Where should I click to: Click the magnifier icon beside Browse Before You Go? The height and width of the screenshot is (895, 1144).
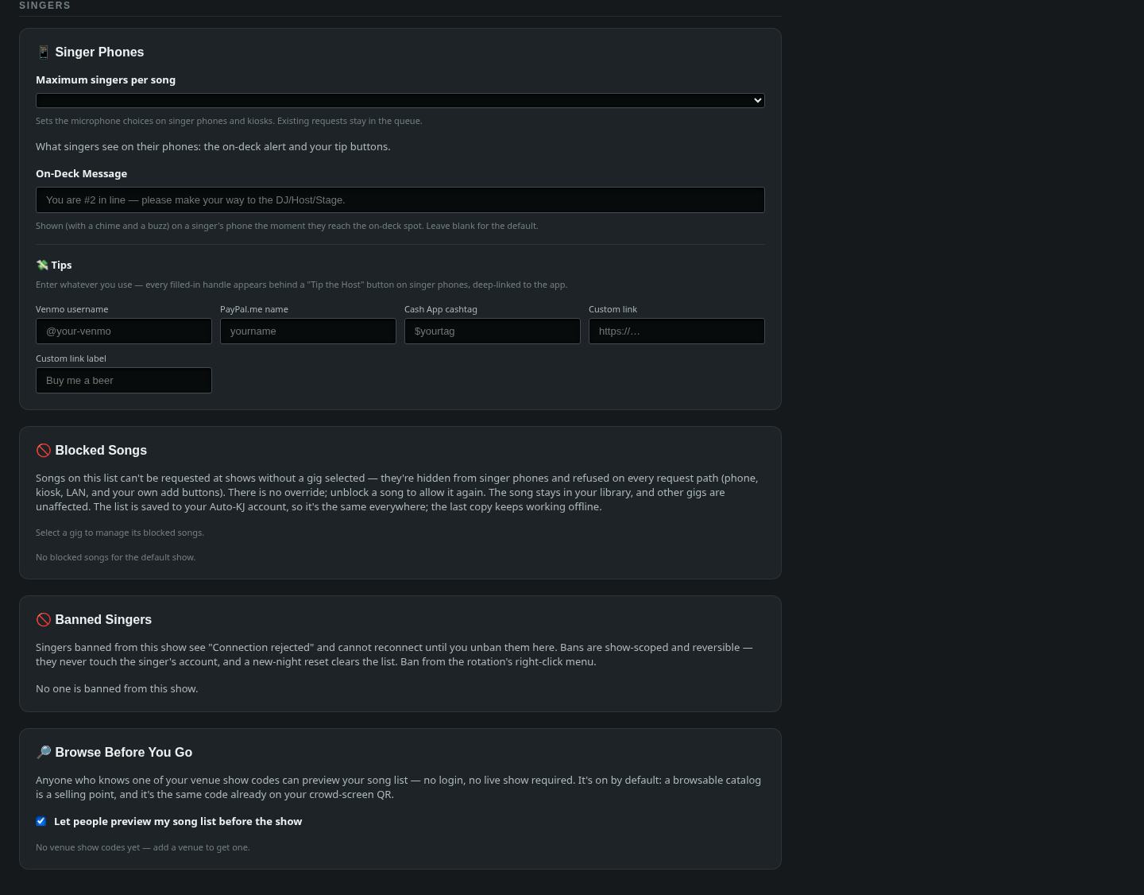[44, 753]
